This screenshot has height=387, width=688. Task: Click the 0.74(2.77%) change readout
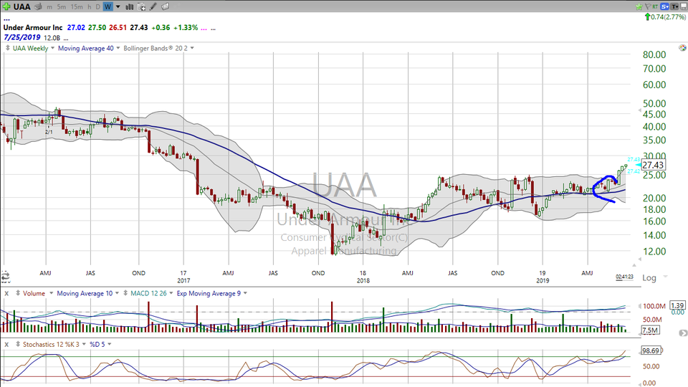coord(668,17)
